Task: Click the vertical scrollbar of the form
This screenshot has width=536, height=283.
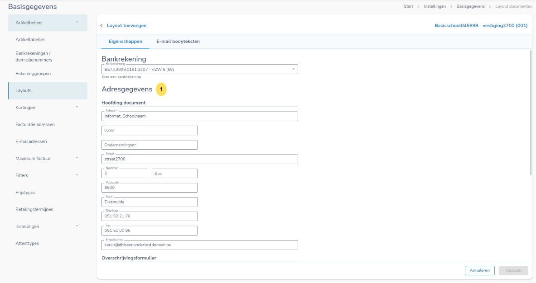Action: (x=531, y=113)
